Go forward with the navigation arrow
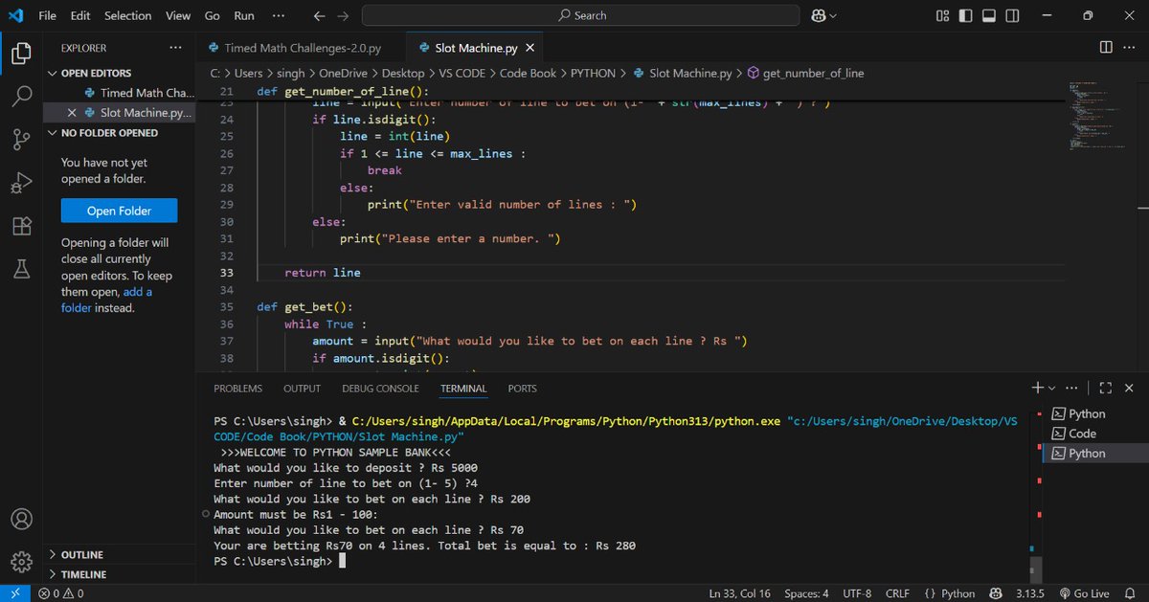Viewport: 1149px width, 602px height. (343, 15)
